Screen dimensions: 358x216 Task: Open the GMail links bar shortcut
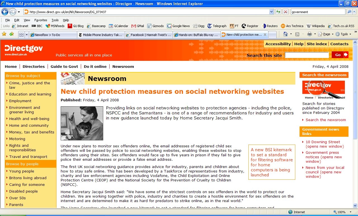click(138, 26)
